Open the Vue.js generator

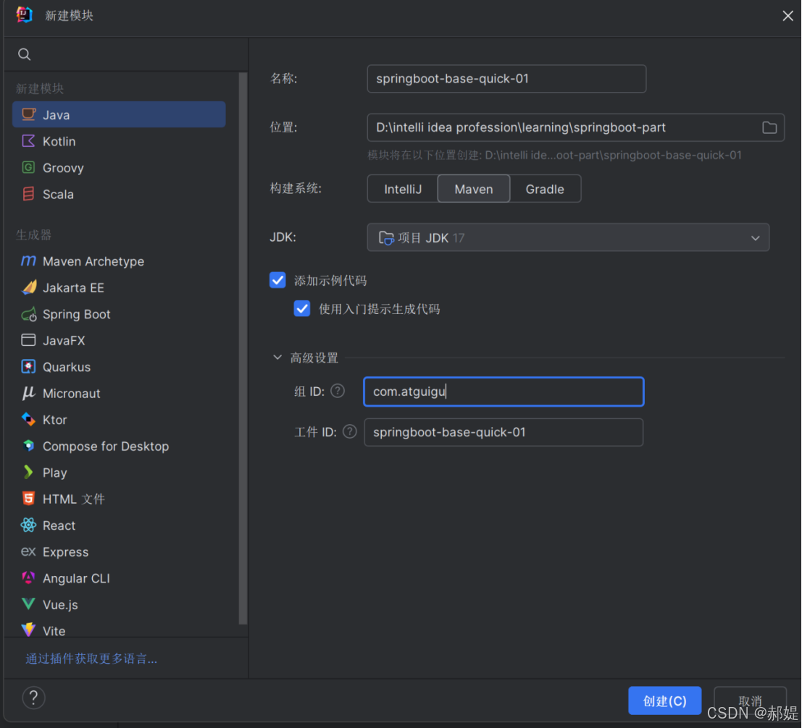click(x=63, y=604)
